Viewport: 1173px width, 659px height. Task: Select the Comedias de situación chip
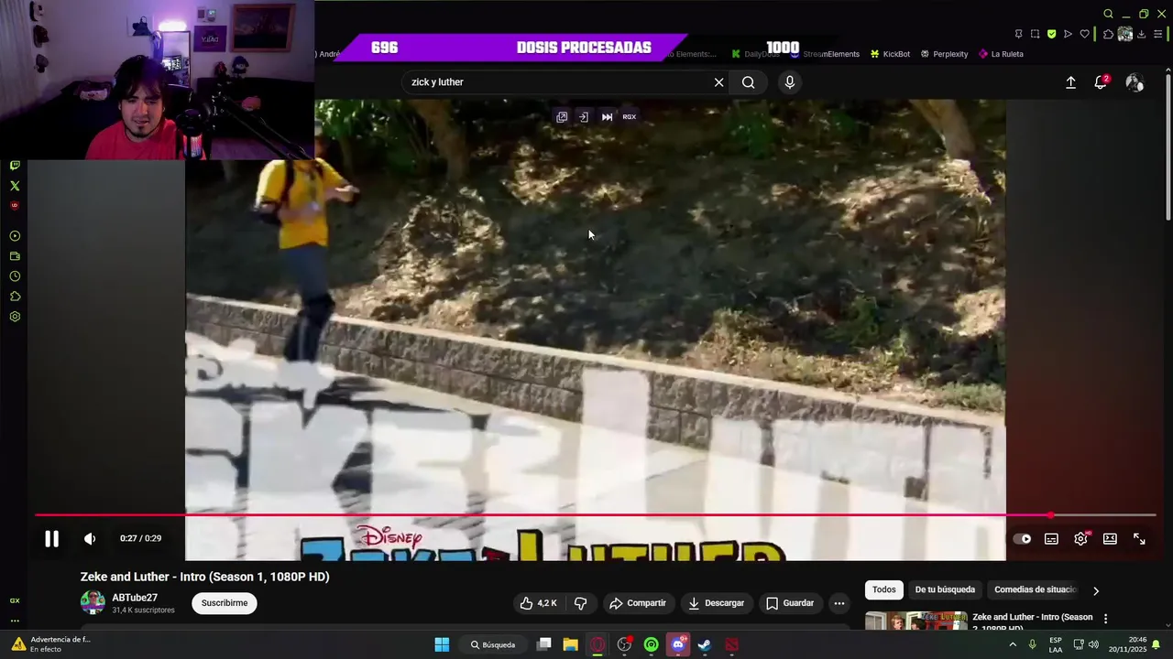coord(1036,590)
